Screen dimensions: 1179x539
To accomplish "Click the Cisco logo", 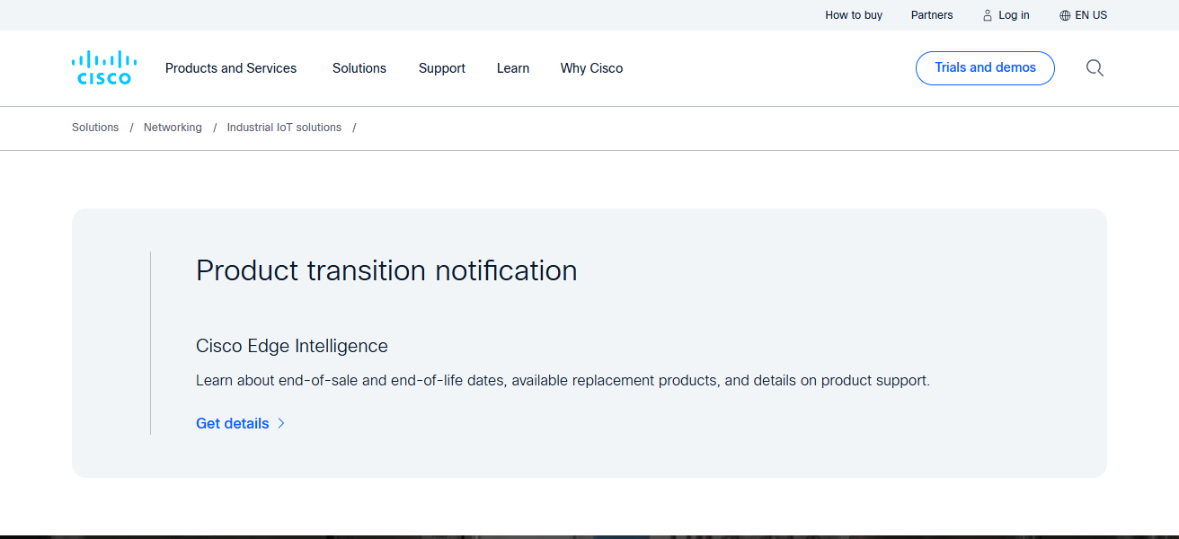I will coord(103,66).
